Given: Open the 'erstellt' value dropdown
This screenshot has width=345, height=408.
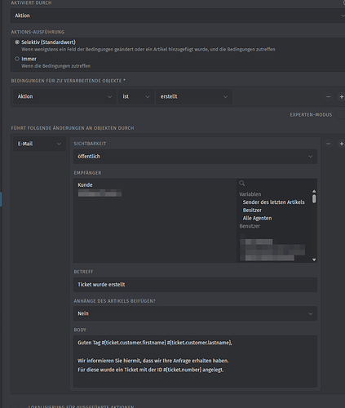Looking at the screenshot, I should point(194,96).
